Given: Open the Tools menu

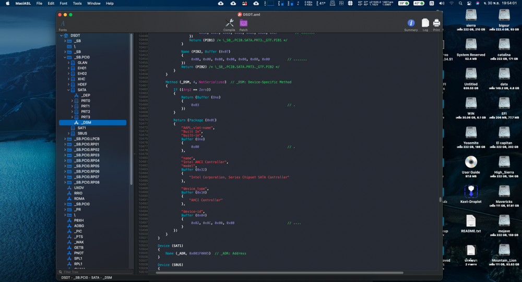Looking at the screenshot, I should (77, 3).
